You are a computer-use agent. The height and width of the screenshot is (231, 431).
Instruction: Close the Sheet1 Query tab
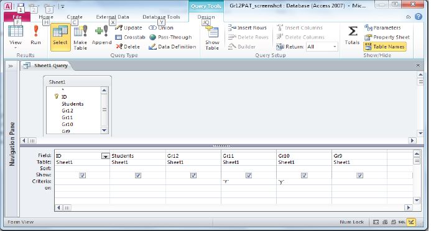pos(418,65)
